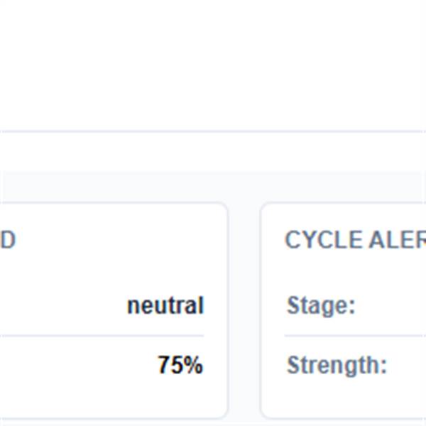Select the "Stage:" label
The width and height of the screenshot is (426, 426).
point(321,306)
